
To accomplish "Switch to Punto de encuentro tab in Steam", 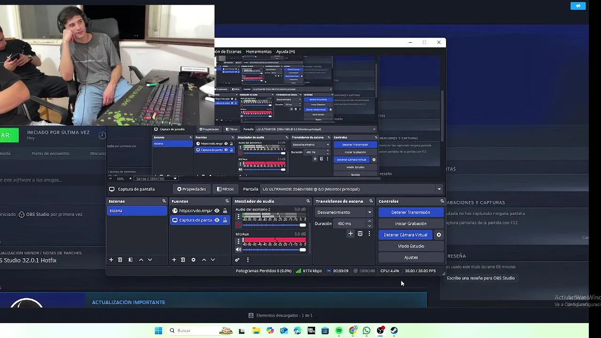I will coord(50,154).
